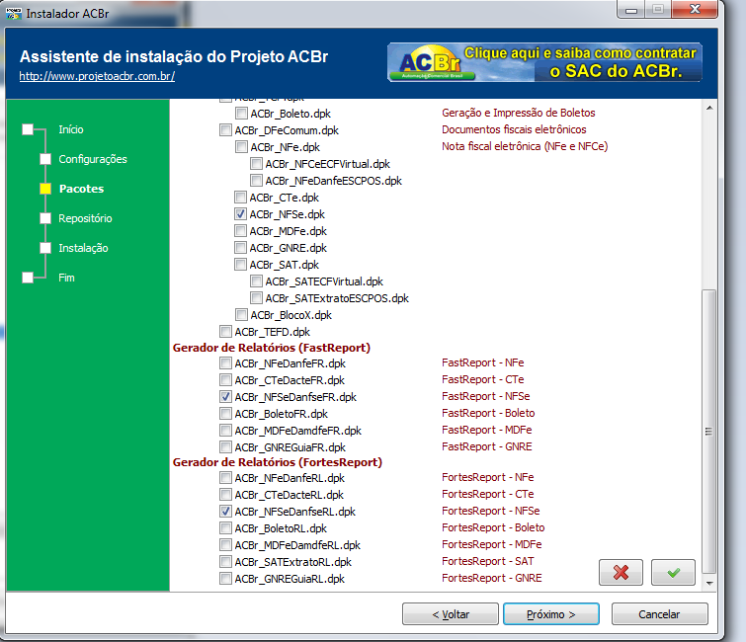Go to the Instalação step
Viewport: 746px width, 642px height.
click(83, 248)
